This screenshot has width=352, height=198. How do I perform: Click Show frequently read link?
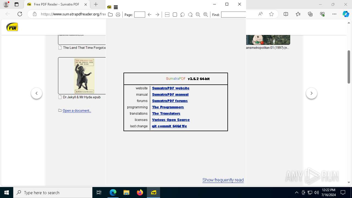coord(223,180)
